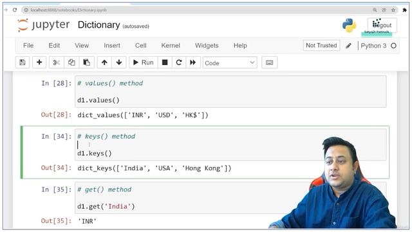Expand the Code cell type dropdown
Image resolution: width=412 pixels, height=232 pixels.
230,63
